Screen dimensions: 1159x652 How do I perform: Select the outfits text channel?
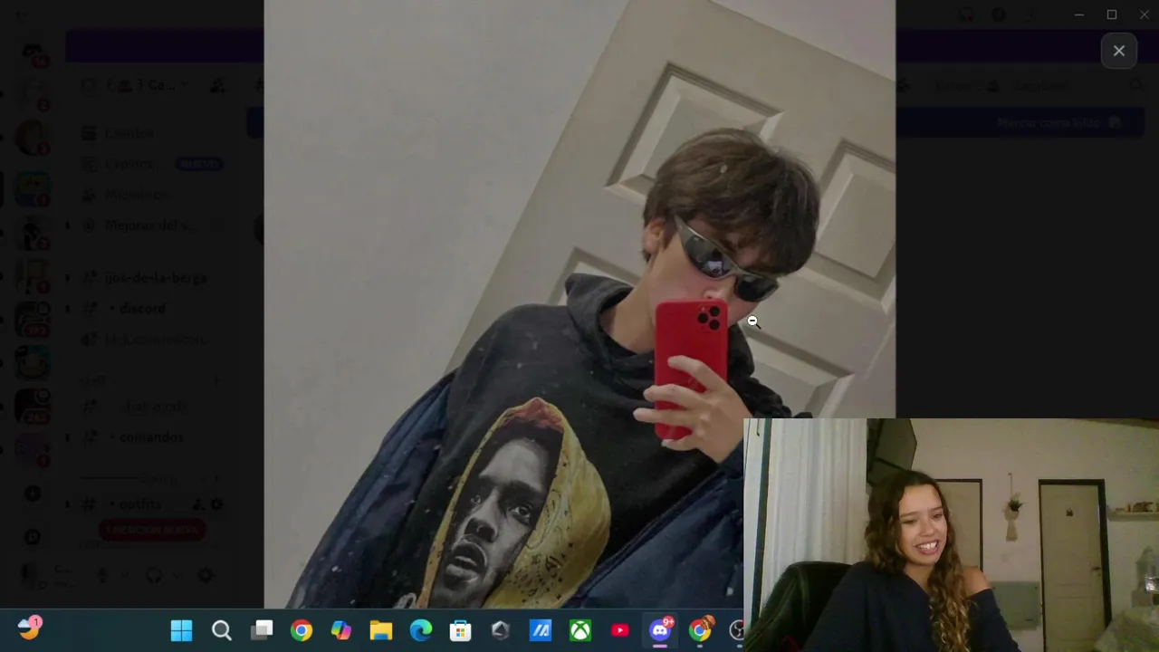[140, 504]
